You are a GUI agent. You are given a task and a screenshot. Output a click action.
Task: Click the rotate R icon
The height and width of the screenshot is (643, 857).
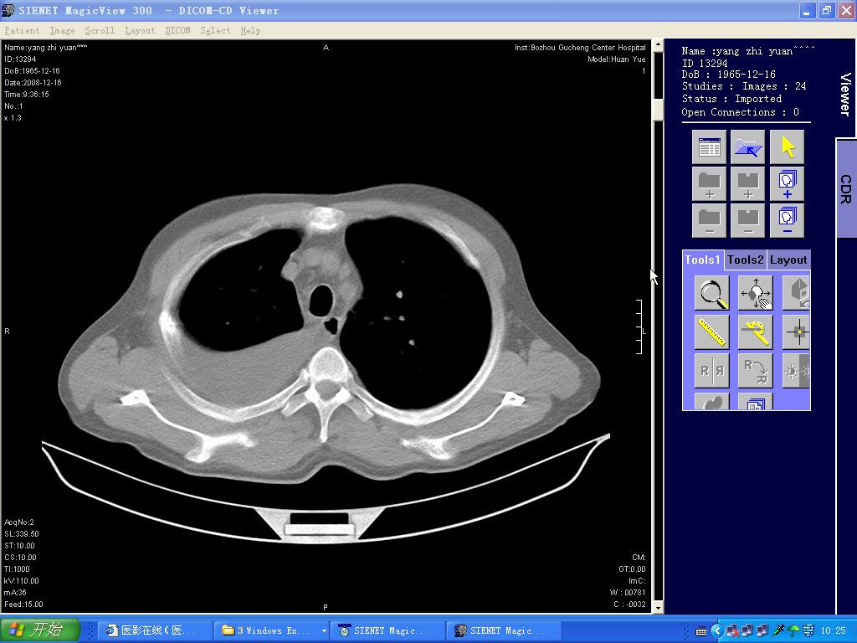tap(756, 371)
